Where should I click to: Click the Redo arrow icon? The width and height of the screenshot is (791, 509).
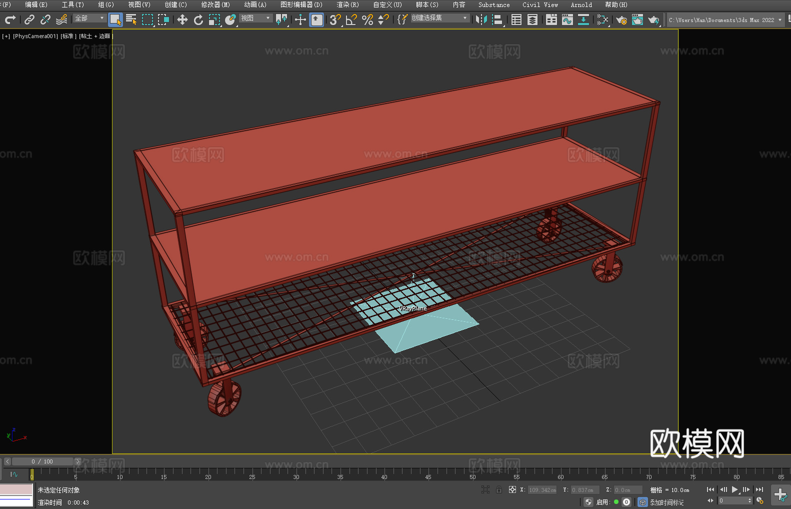point(10,20)
